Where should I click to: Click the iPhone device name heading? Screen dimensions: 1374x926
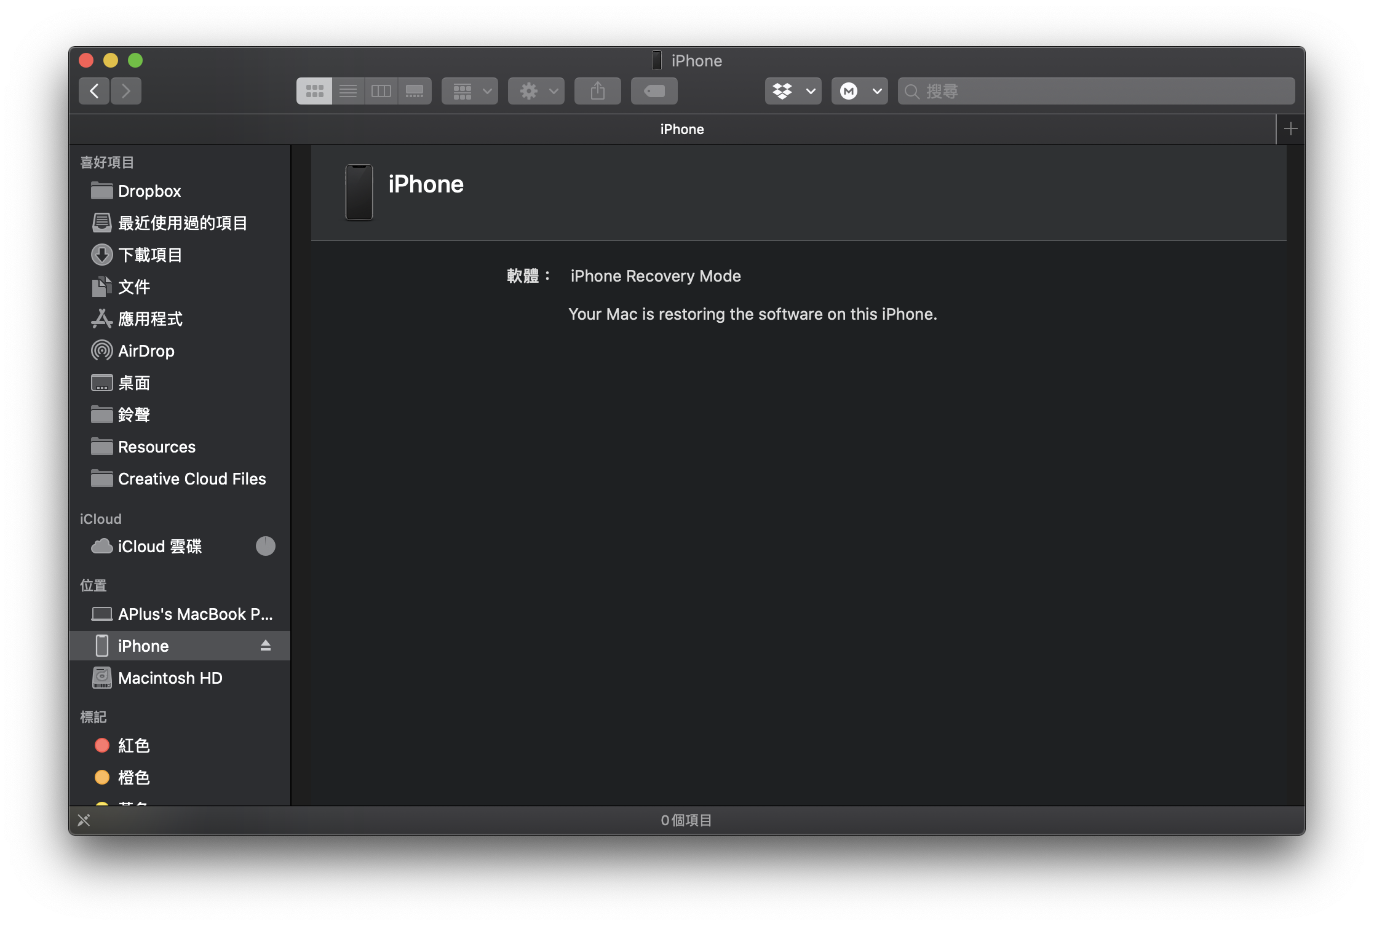426,184
